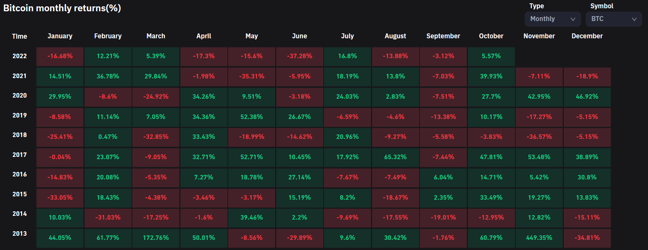This screenshot has height=250, width=648.
Task: Select the November column header
Action: [x=539, y=36]
